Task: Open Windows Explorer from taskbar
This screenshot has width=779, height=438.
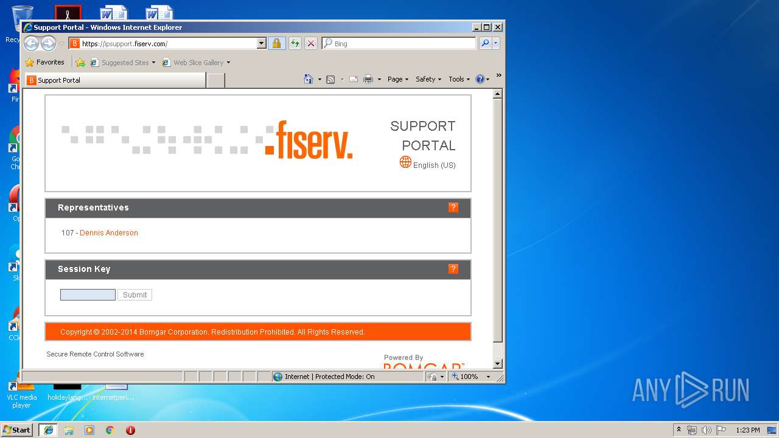Action: pyautogui.click(x=69, y=430)
